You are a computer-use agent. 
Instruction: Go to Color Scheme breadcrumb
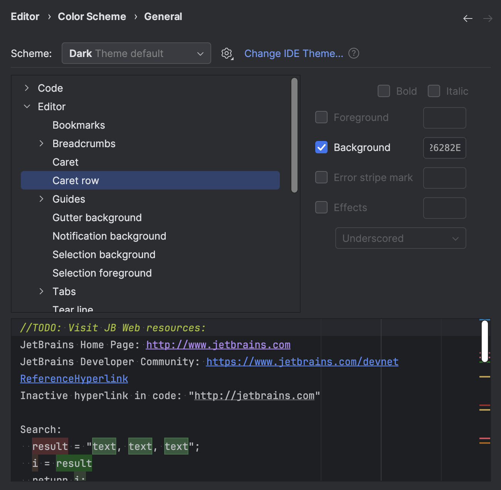(x=92, y=17)
